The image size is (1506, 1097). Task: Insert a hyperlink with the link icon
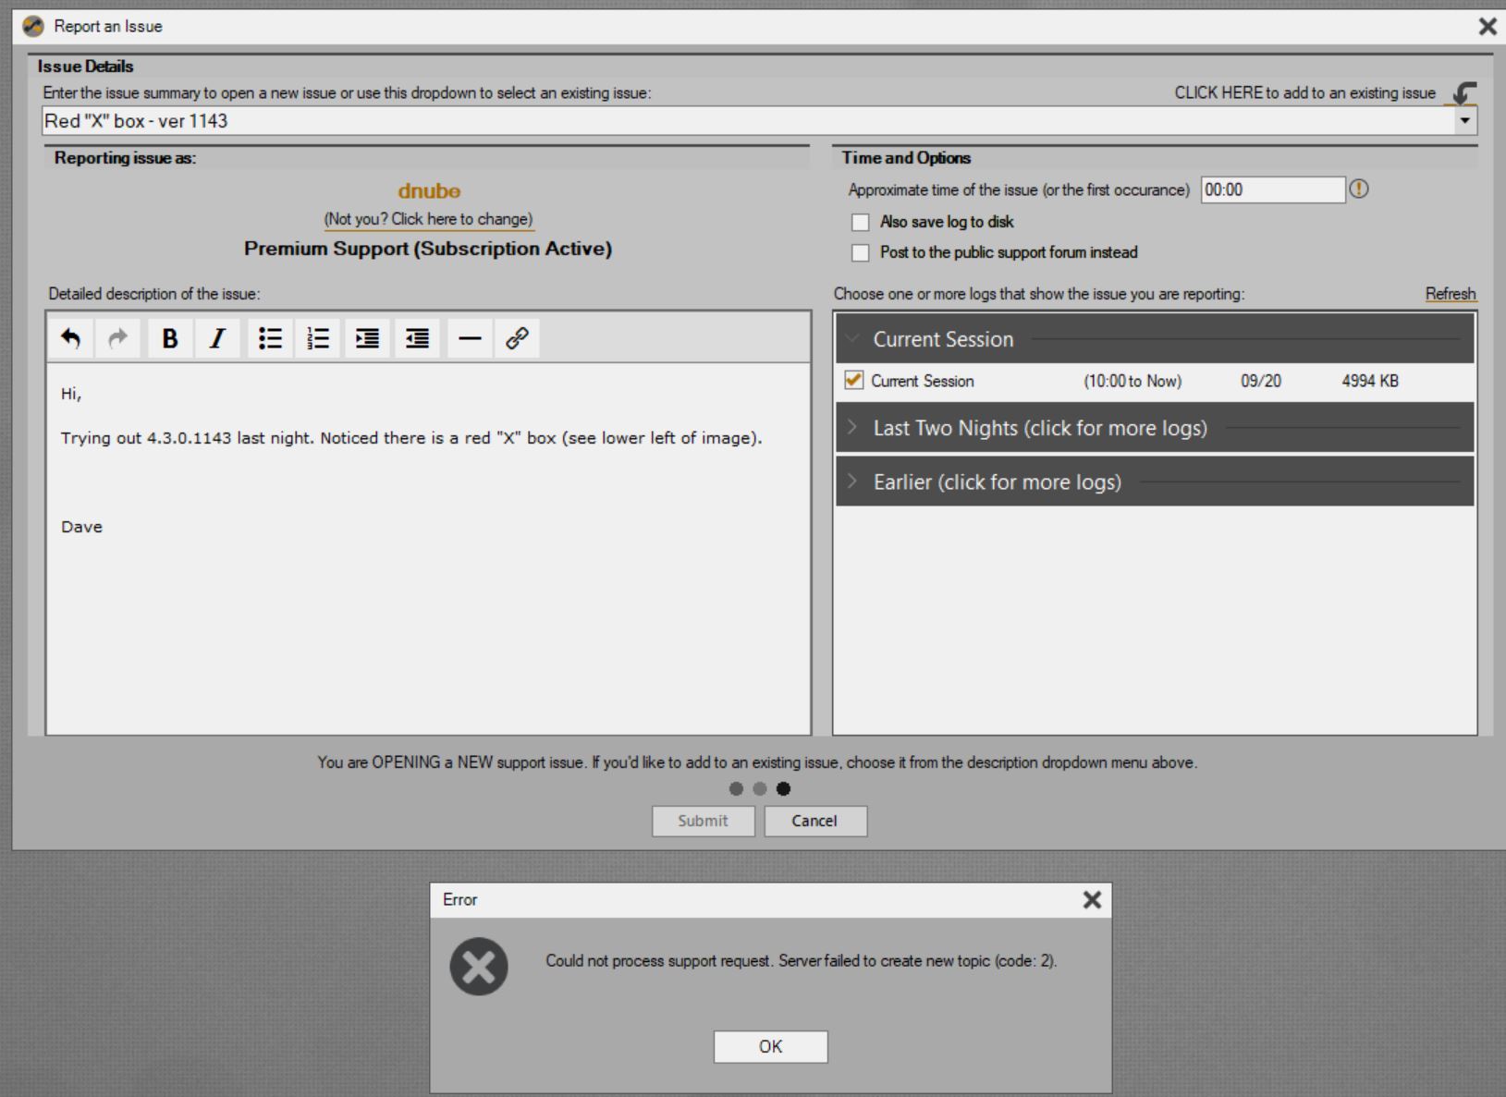tap(517, 339)
